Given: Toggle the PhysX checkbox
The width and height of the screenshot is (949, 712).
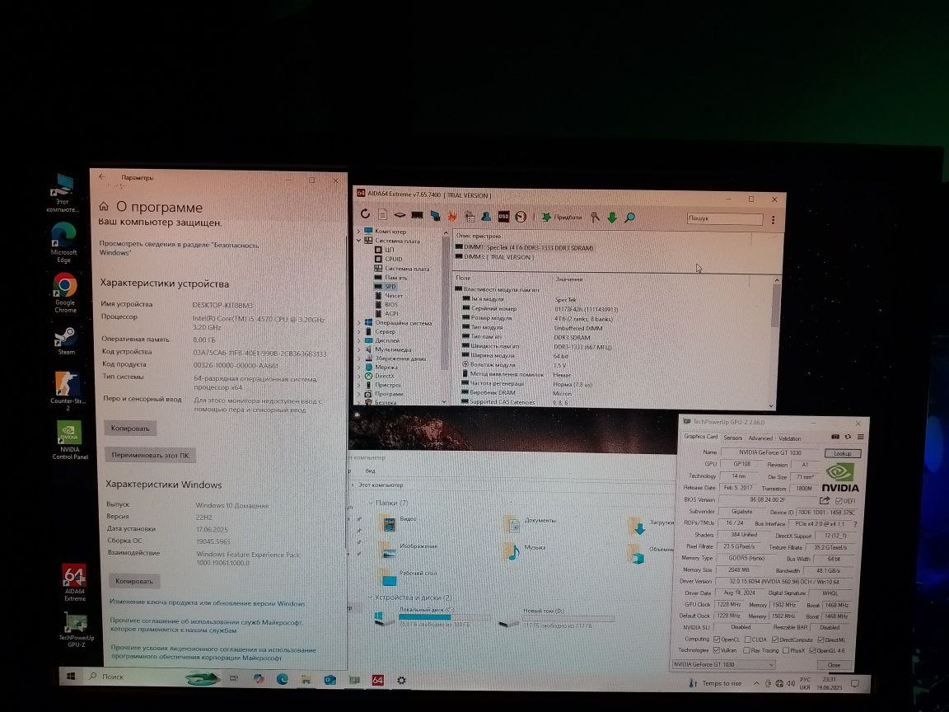Looking at the screenshot, I should tap(786, 650).
